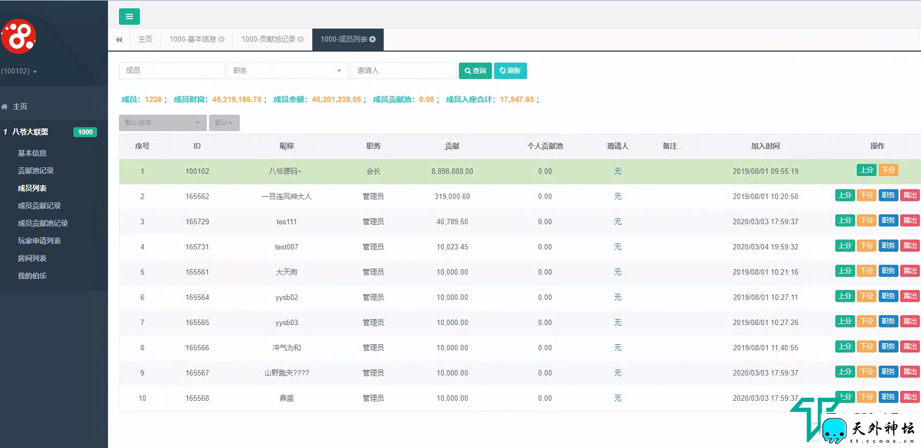Click the 查询 search button
Viewport: 921px width, 448px height.
pyautogui.click(x=475, y=70)
